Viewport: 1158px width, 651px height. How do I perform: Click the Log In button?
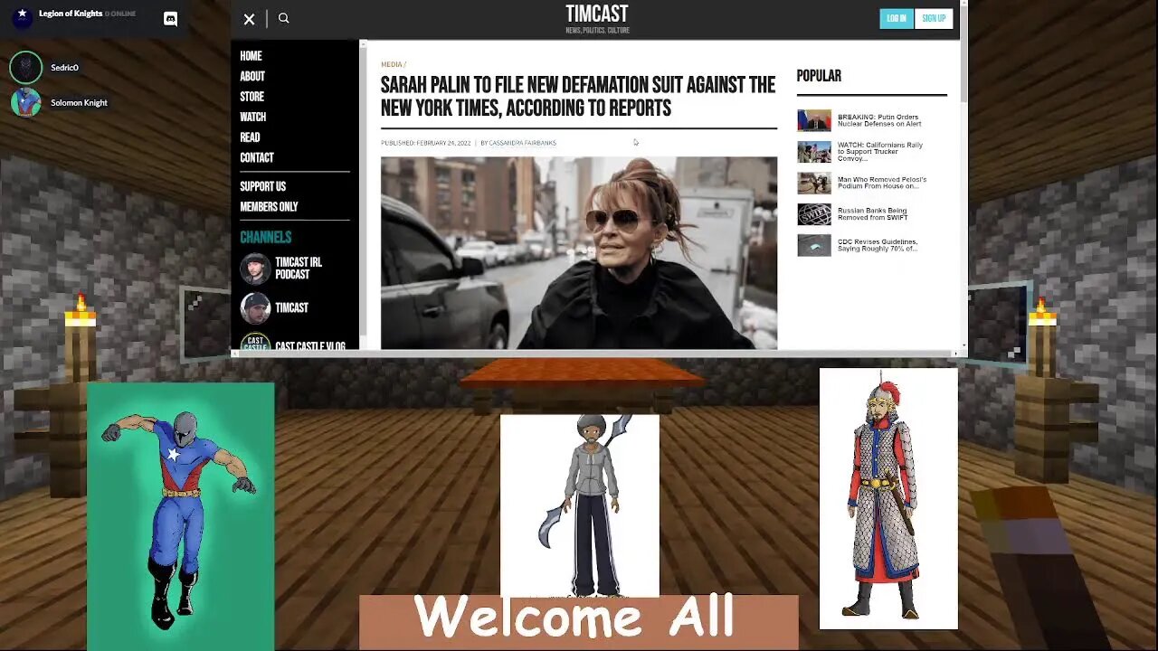tap(897, 19)
